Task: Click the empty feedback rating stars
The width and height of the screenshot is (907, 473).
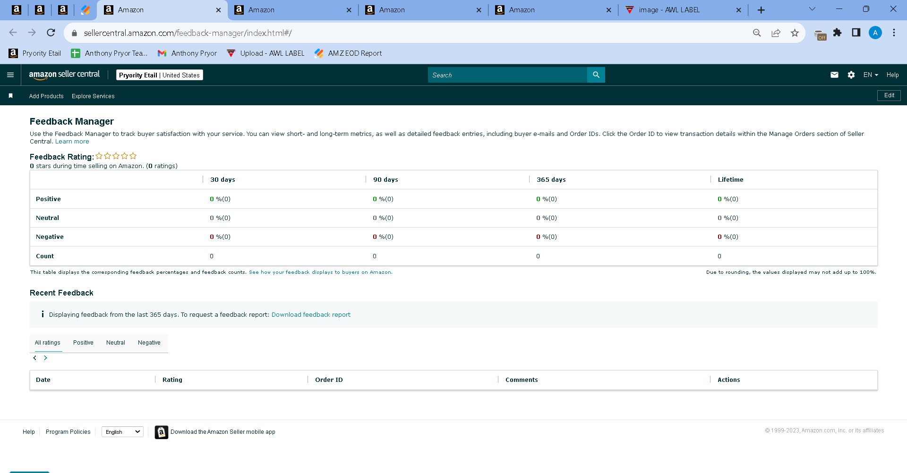Action: point(116,156)
